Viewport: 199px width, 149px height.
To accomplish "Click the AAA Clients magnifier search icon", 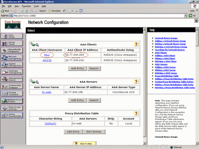I will [37, 45].
